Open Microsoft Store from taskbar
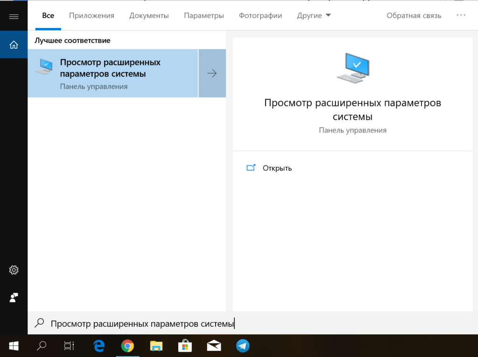Viewport: 478px width, 357px height. pyautogui.click(x=185, y=346)
